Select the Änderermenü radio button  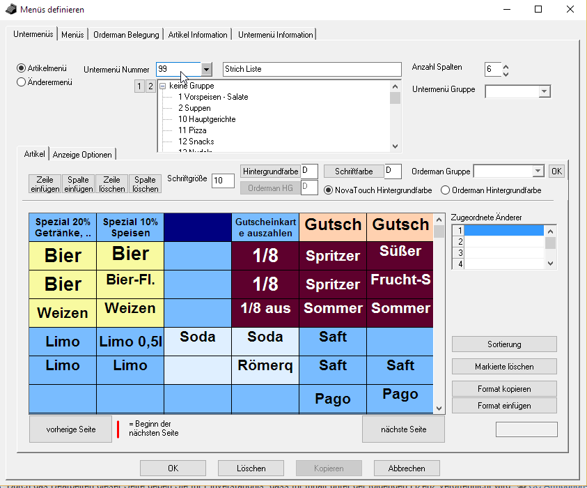coord(21,82)
